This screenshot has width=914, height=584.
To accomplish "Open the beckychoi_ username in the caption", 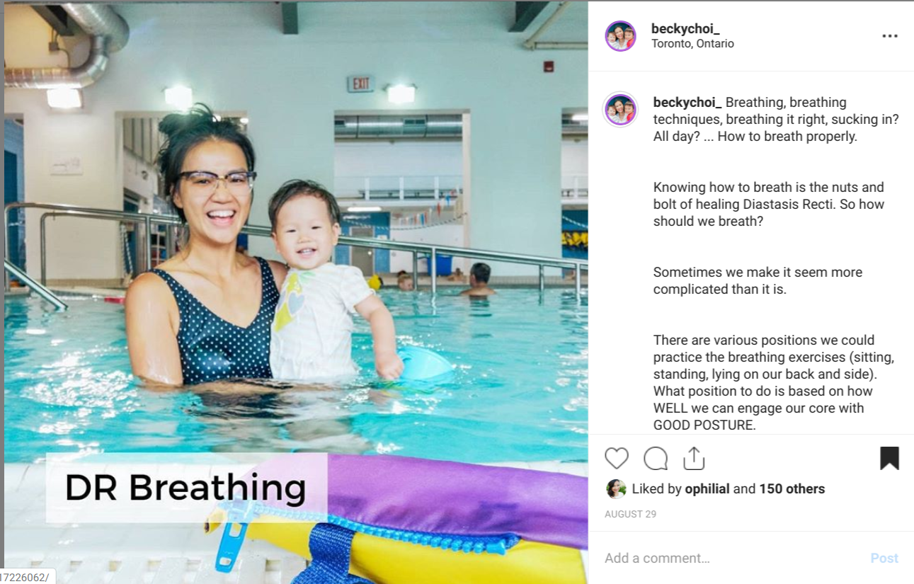I will tap(687, 102).
